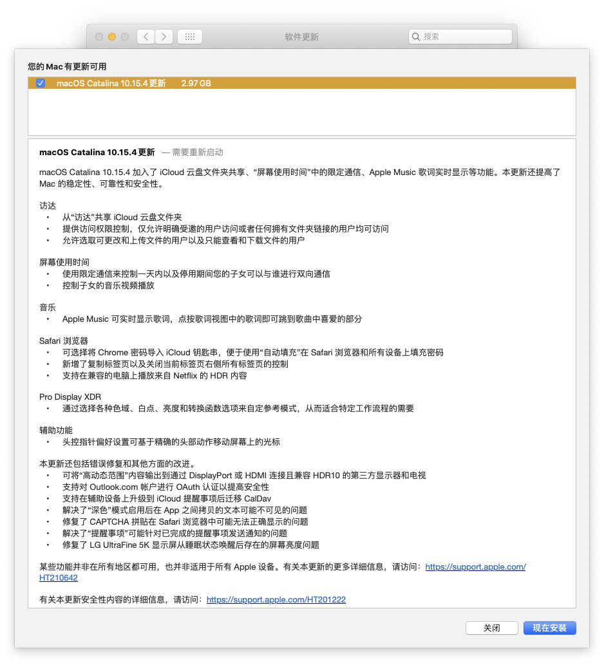Viewport: 604px width, 665px height.
Task: Click the 访达 section heading
Action: pyautogui.click(x=48, y=206)
